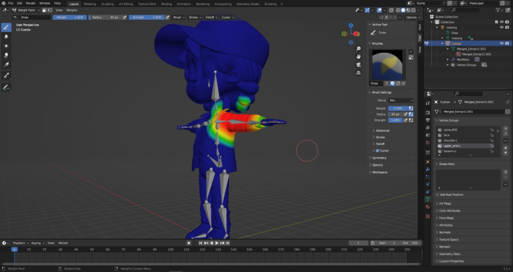Hide Cuerpo object using its eye icon
Viewport: 513px width, 272px height.
point(502,43)
